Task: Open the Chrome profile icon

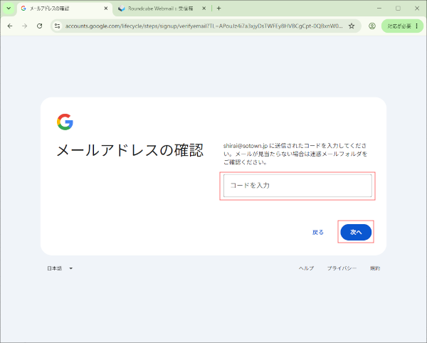Action: click(372, 26)
